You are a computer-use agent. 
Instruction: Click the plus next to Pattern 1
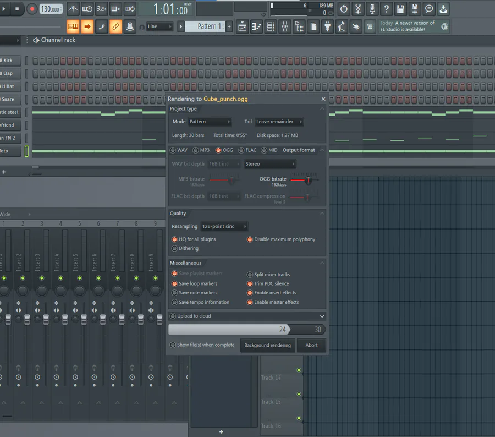(x=229, y=26)
